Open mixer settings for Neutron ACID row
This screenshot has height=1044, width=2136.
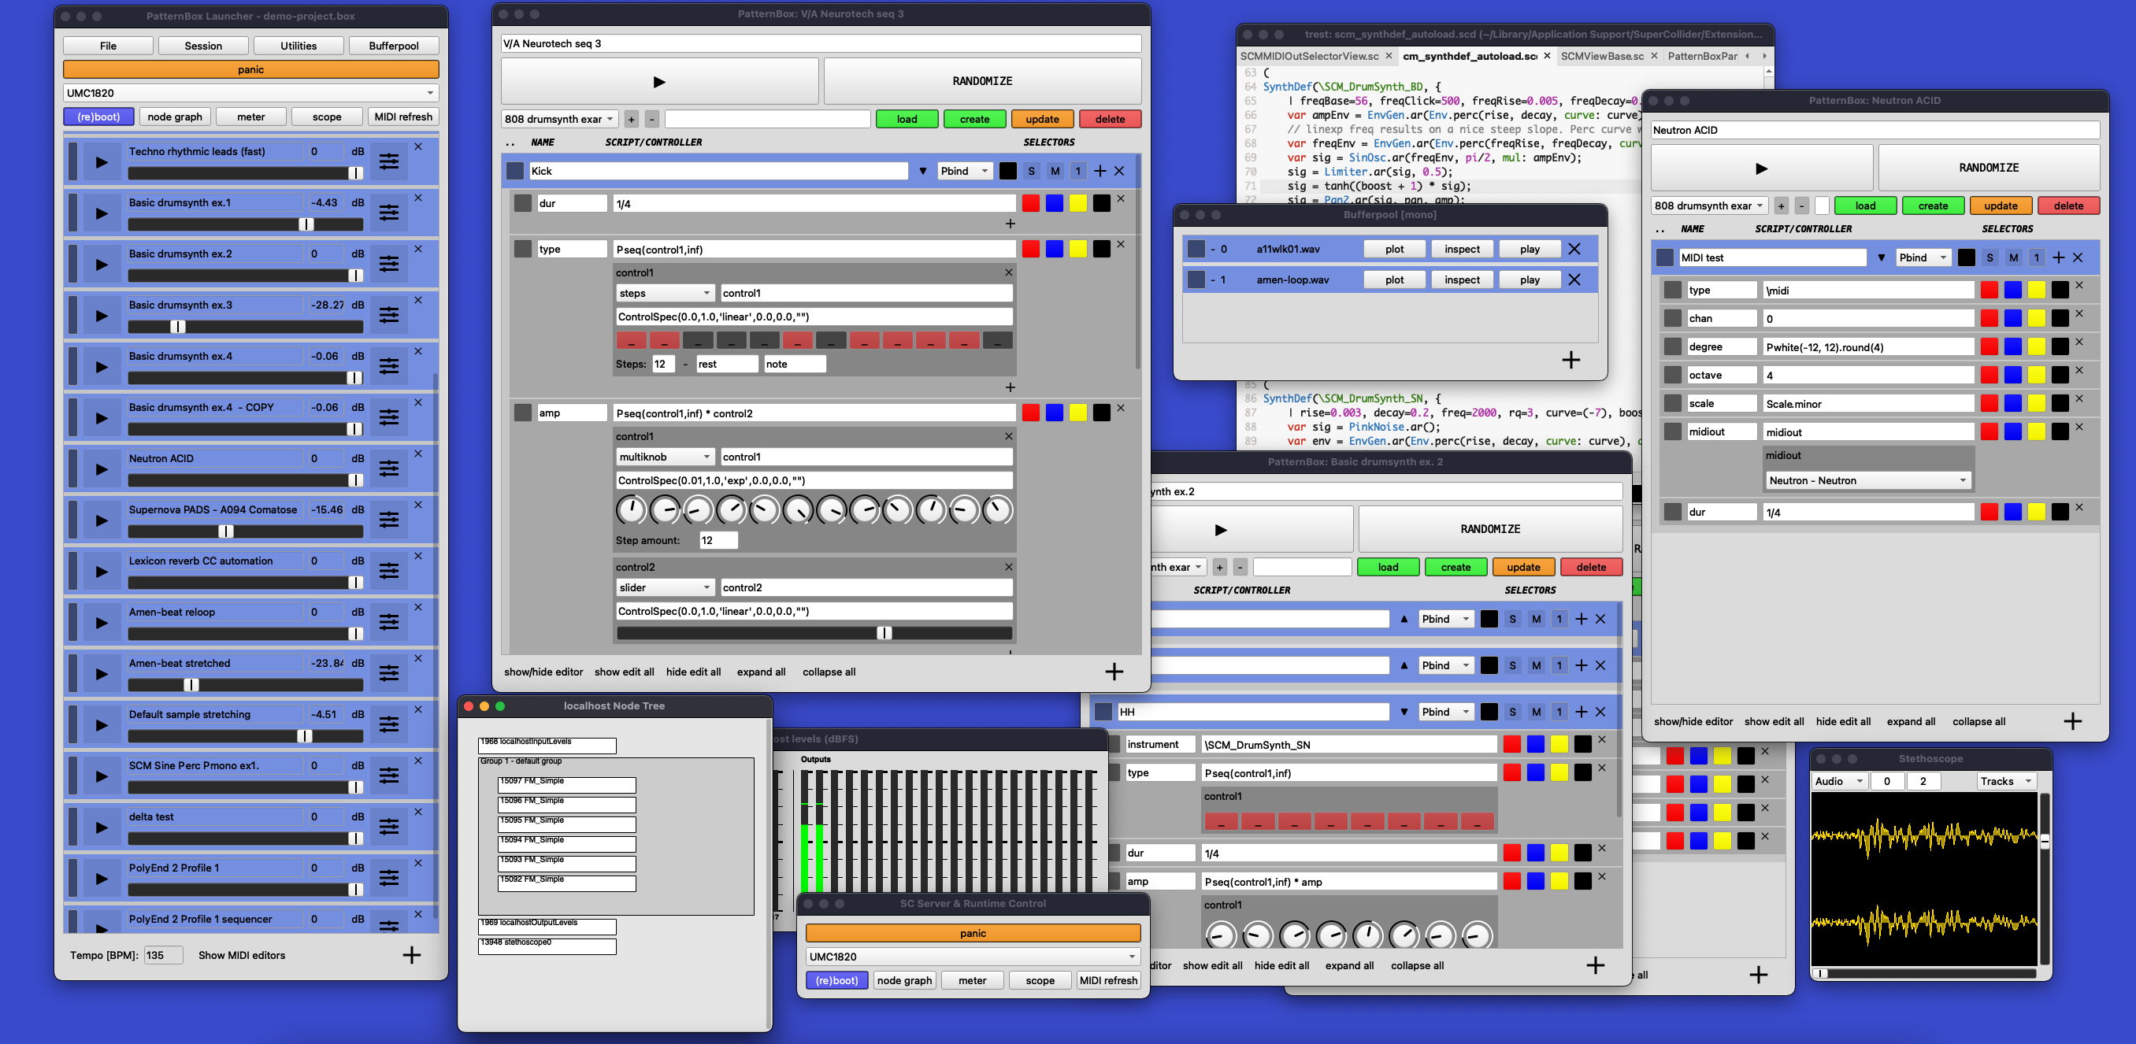tap(389, 469)
